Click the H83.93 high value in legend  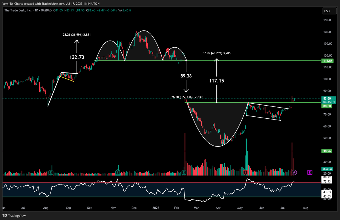pyautogui.click(x=69, y=11)
